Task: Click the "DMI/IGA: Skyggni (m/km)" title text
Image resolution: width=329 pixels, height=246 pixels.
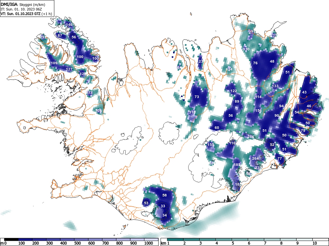Action: 23,4
